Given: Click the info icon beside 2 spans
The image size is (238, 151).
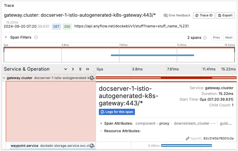Looking at the screenshot, I should [205, 38].
